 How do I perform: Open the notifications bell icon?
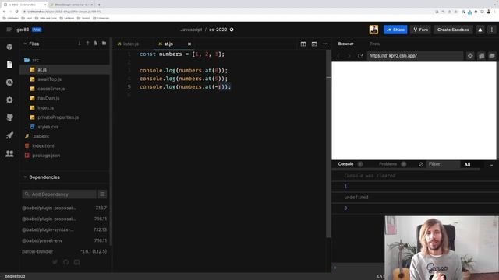click(x=480, y=30)
